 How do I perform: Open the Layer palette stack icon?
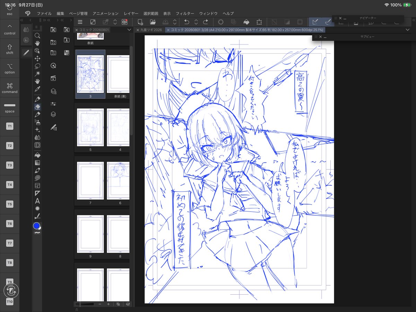pos(53,114)
